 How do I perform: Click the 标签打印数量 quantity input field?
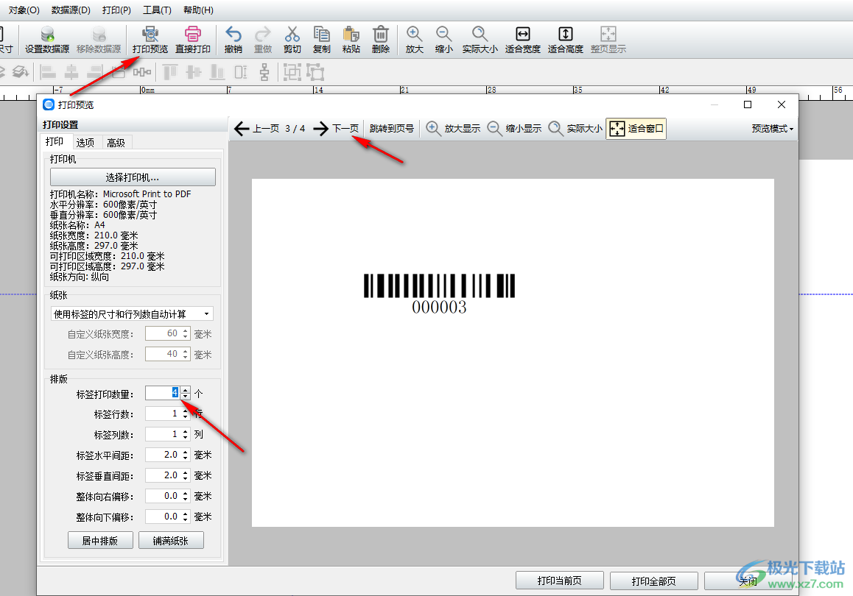164,393
